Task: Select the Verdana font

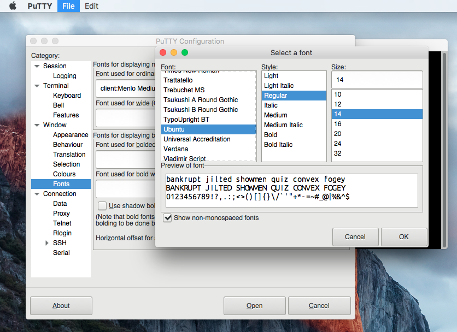Action: (x=176, y=149)
